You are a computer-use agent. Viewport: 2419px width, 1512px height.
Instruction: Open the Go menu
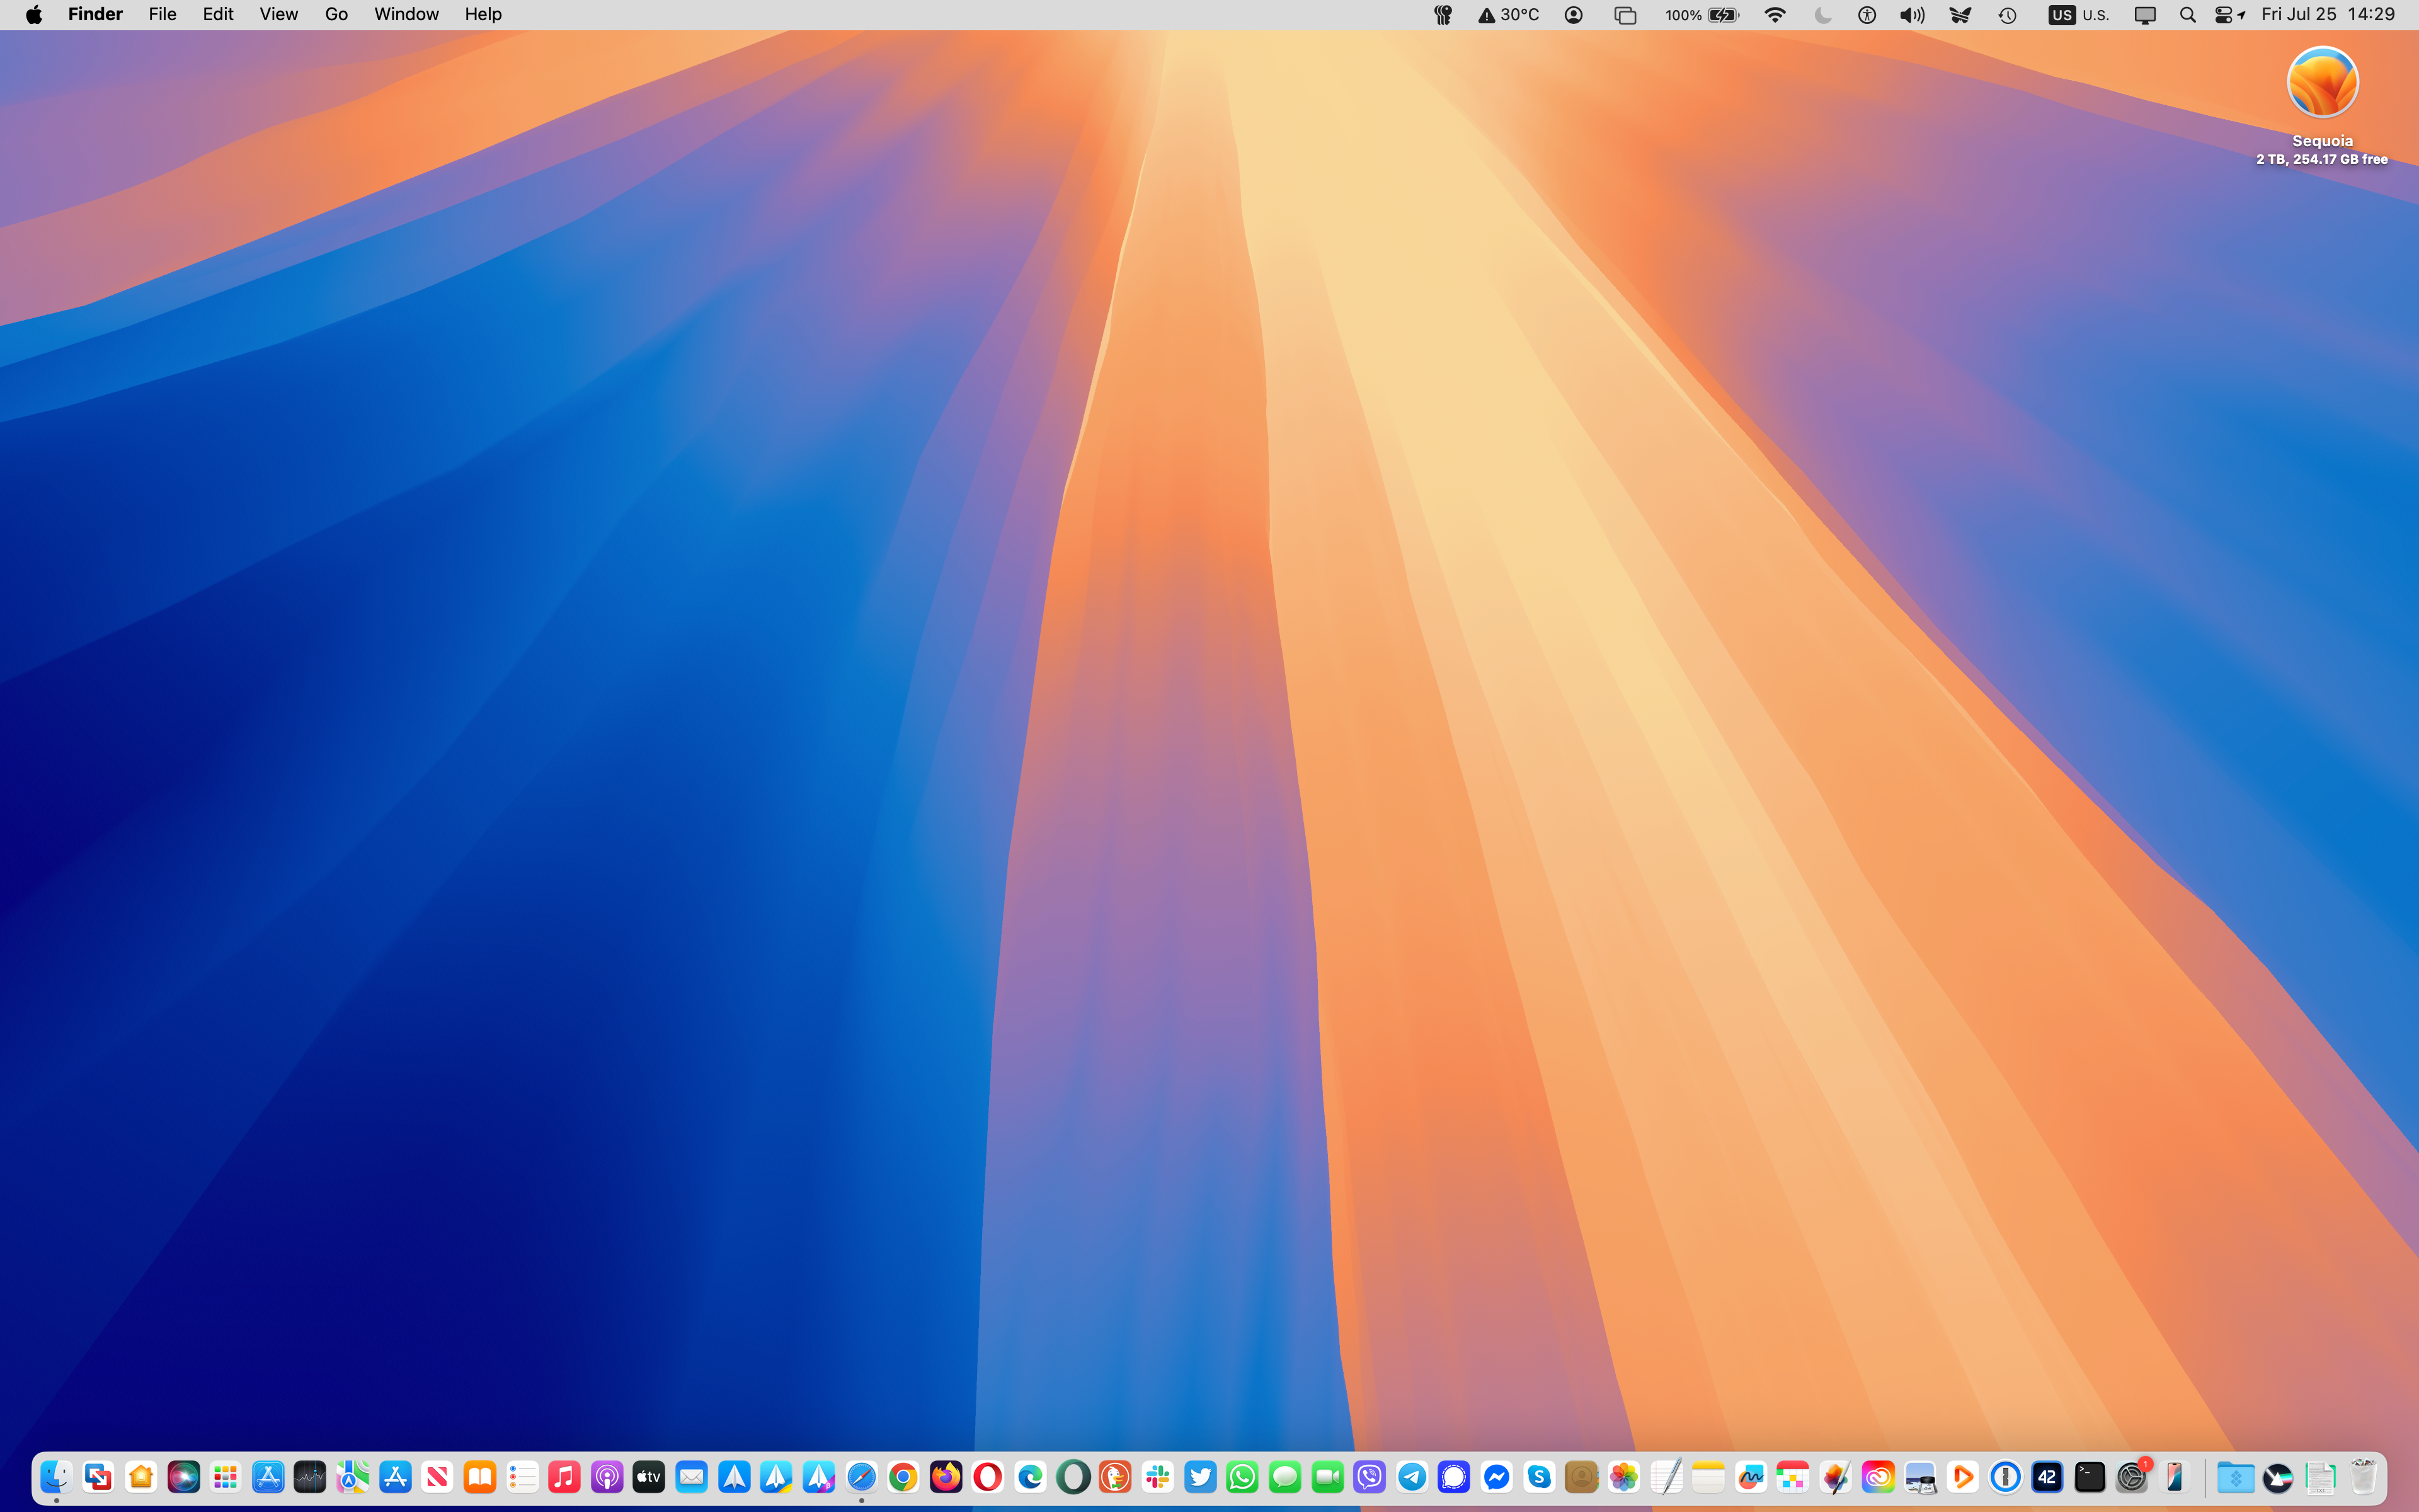click(x=337, y=14)
